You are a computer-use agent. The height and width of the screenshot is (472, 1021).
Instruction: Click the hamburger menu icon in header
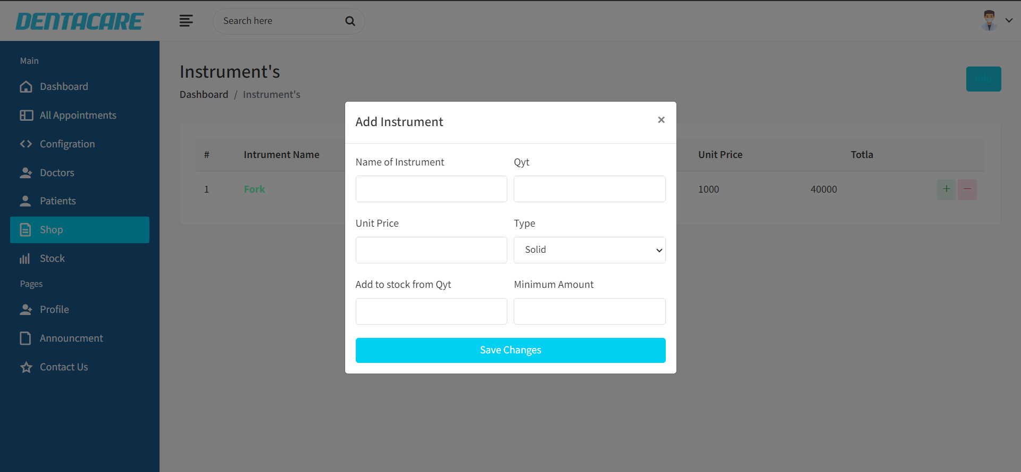[x=186, y=21]
